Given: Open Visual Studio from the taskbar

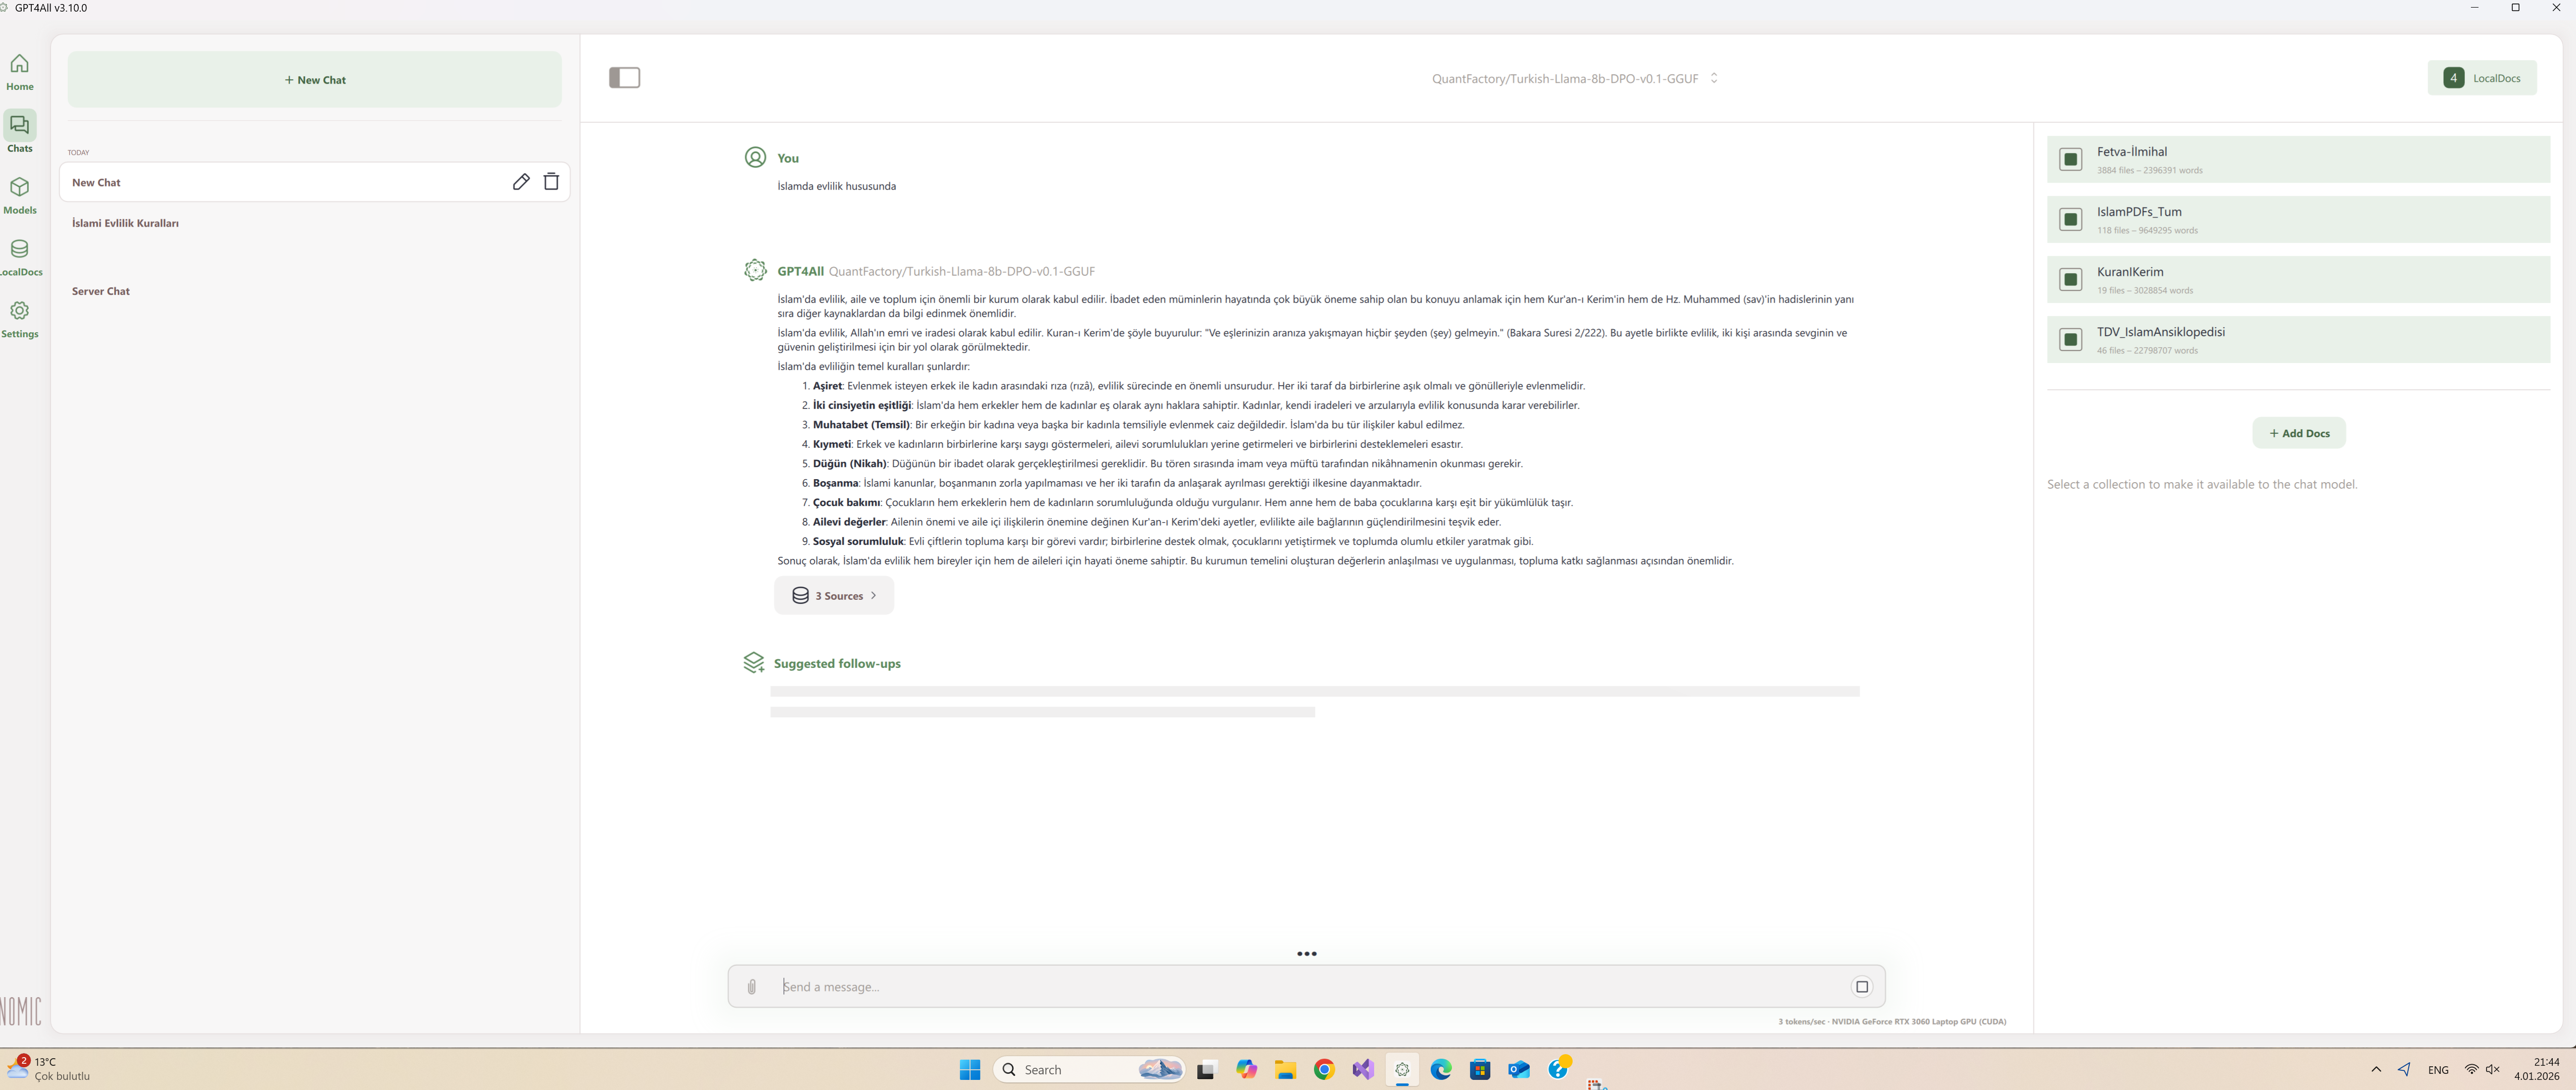Looking at the screenshot, I should pyautogui.click(x=1363, y=1070).
